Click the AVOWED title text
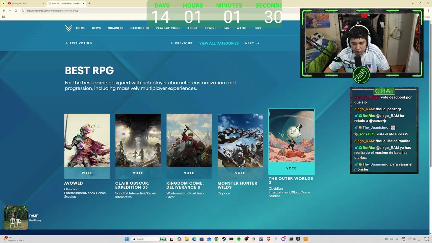Image resolution: width=432 pixels, height=243 pixels. coord(74,183)
